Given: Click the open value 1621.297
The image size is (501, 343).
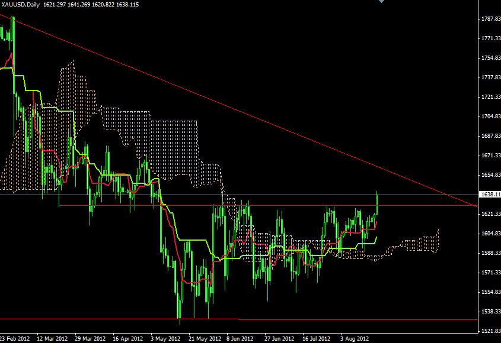Looking at the screenshot, I should click(x=55, y=5).
